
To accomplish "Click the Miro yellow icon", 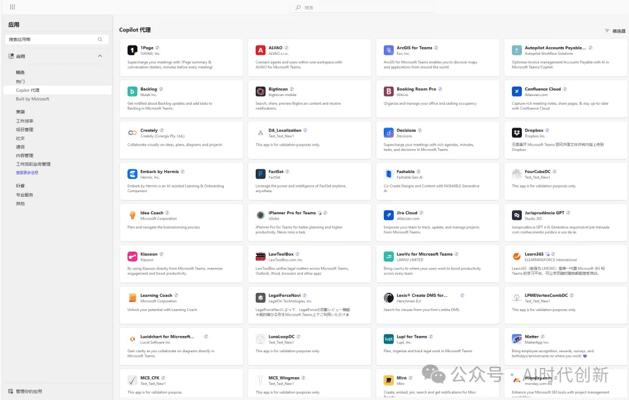I will click(388, 380).
